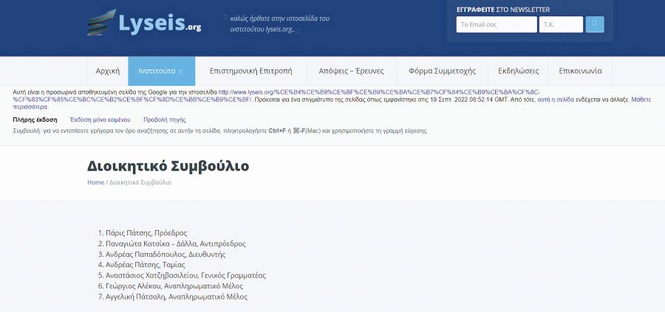665x312 pixels.
Task: Click the Home breadcrumb link
Action: tap(95, 182)
